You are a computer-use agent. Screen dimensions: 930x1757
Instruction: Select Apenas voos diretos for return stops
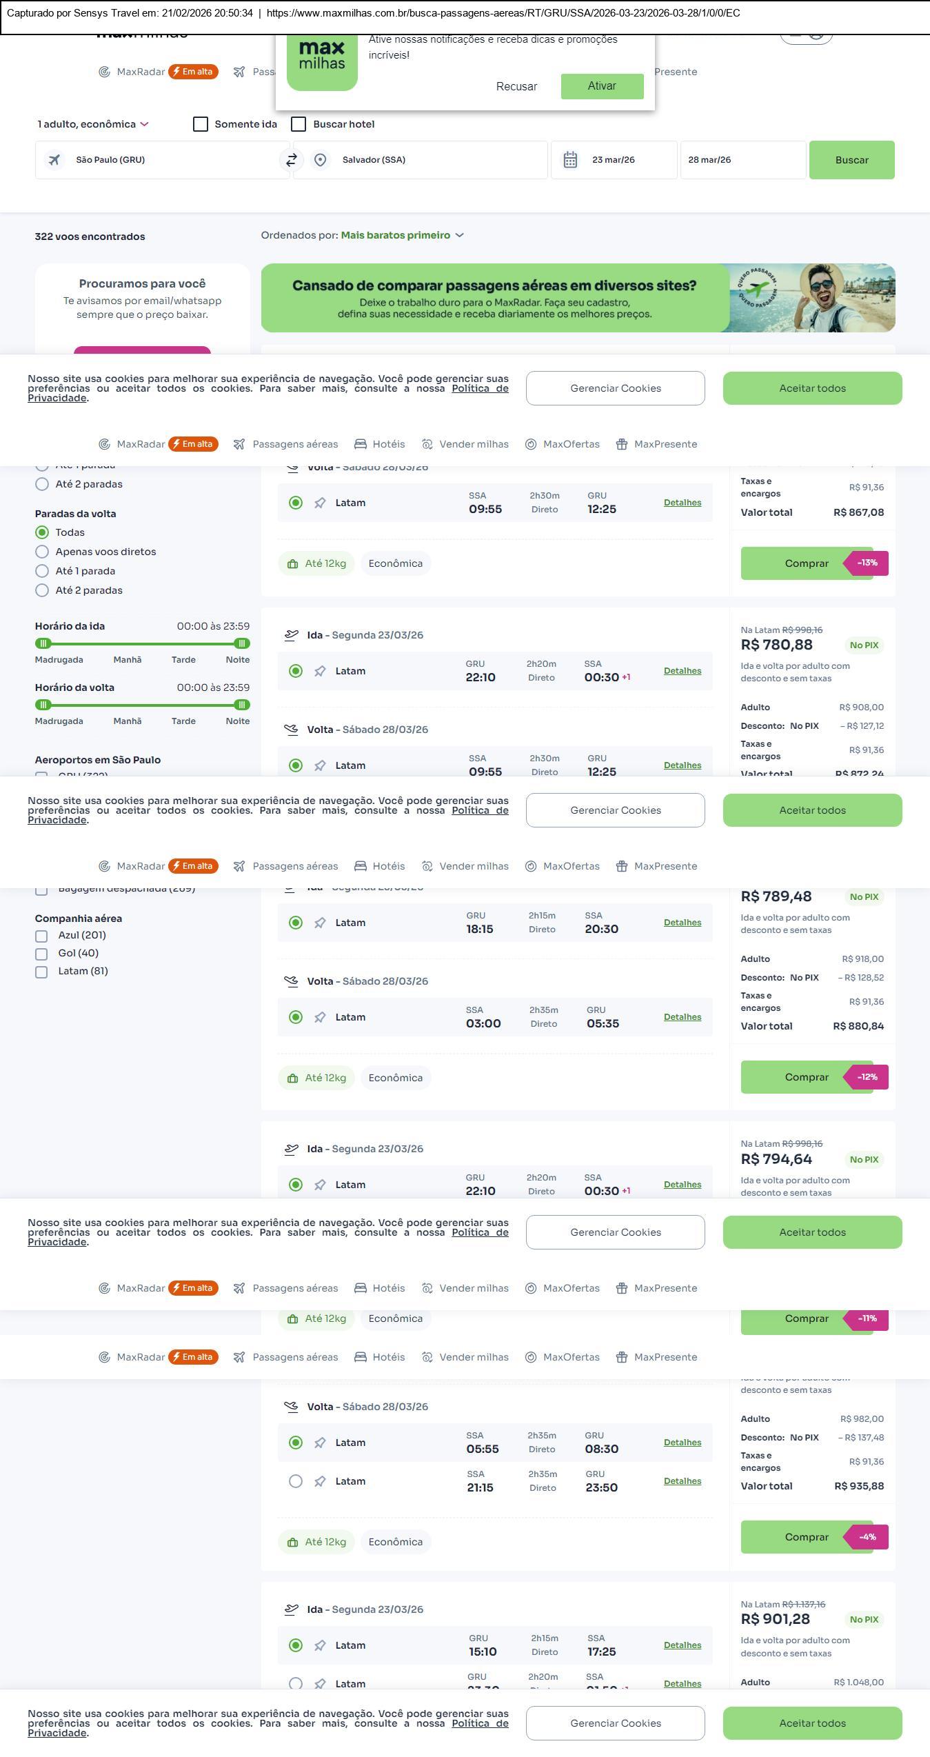tap(42, 552)
